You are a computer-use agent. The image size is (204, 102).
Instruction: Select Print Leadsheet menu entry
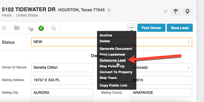tap(112, 54)
